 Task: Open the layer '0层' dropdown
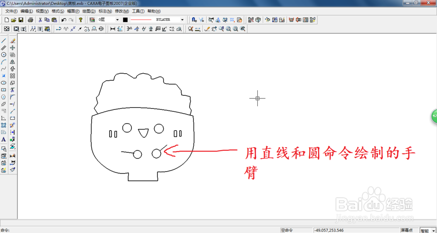(117, 20)
